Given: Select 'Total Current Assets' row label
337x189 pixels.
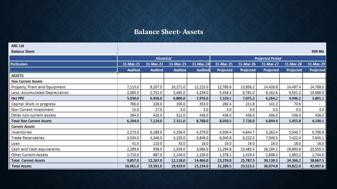Looking at the screenshot, I should point(28,160).
